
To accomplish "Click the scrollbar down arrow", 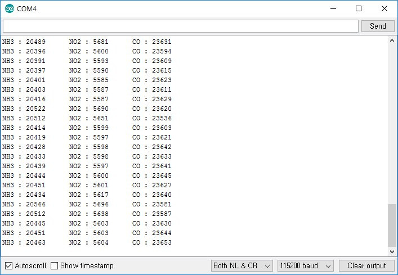I will (392, 252).
